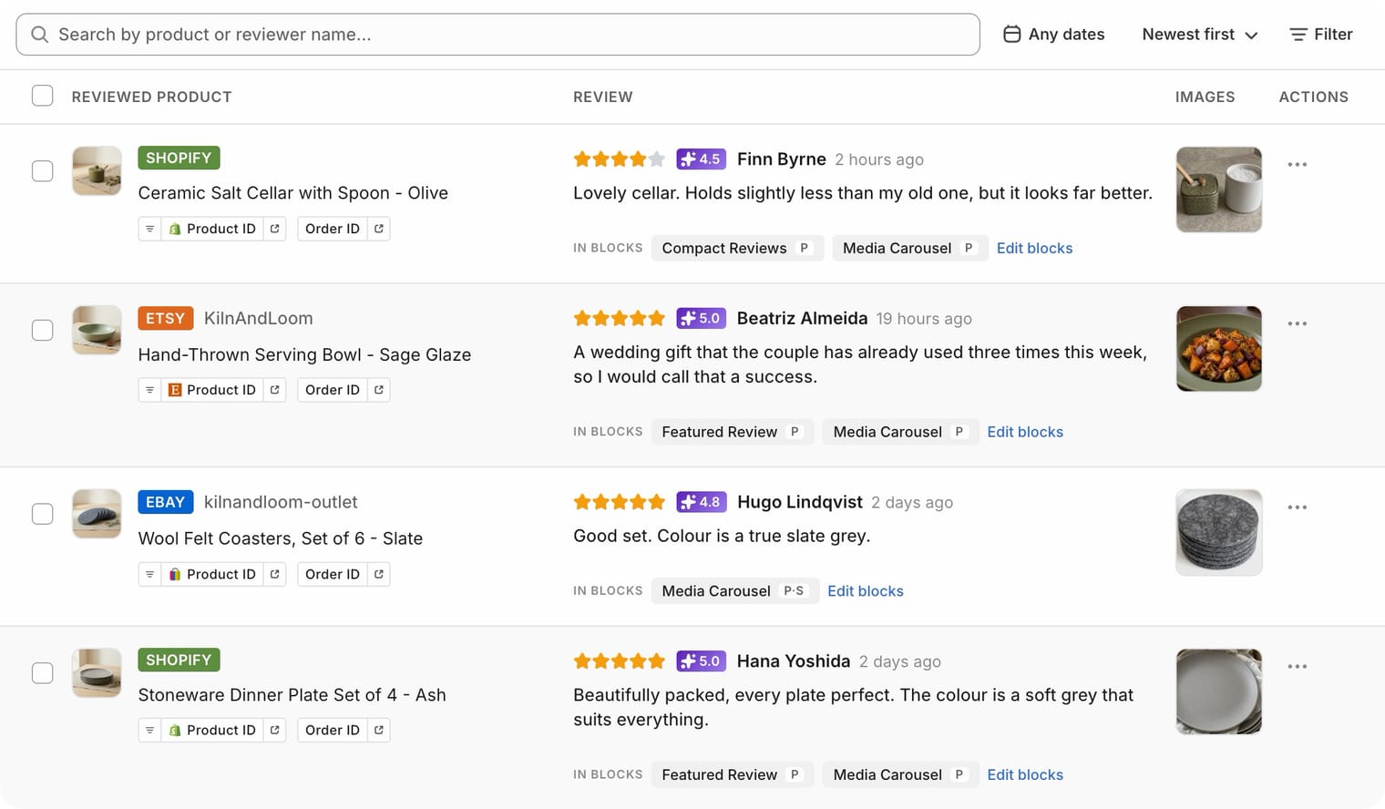Image resolution: width=1385 pixels, height=809 pixels.
Task: Open Order ID external link for Hand-Thrown Serving Bowl
Action: click(x=379, y=390)
